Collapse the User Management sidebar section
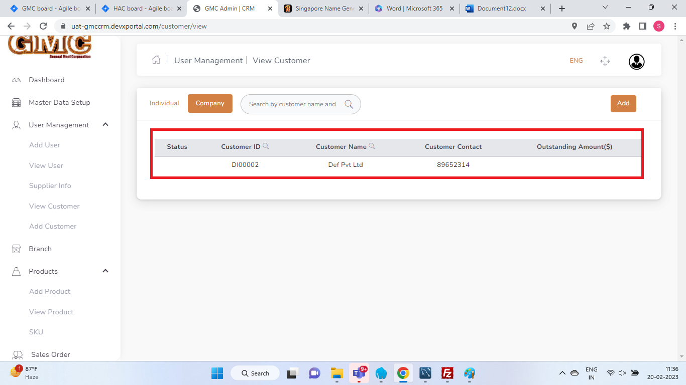This screenshot has width=686, height=385. click(105, 125)
